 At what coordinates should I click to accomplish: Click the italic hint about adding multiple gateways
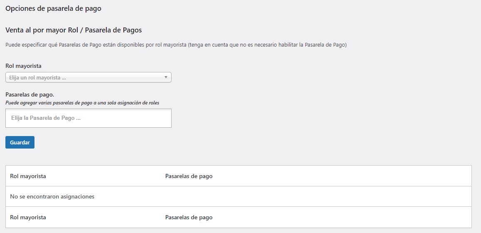[82, 102]
